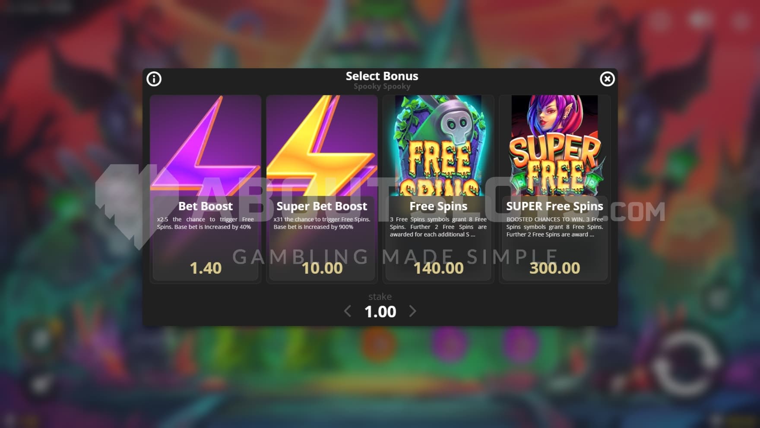Open the info icon in Select Bonus
Viewport: 760px width, 428px height.
click(154, 79)
